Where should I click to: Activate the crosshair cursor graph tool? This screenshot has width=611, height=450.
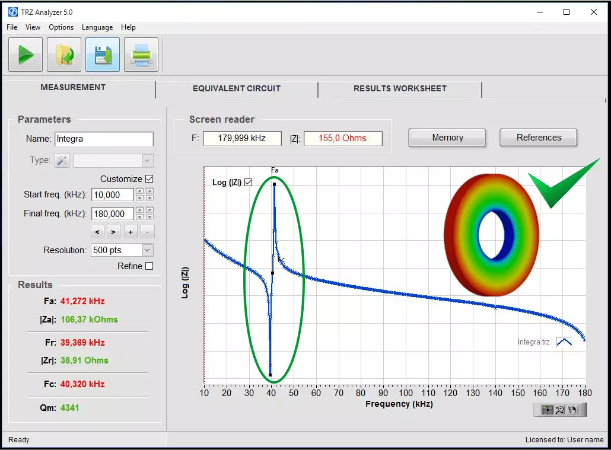tap(548, 410)
